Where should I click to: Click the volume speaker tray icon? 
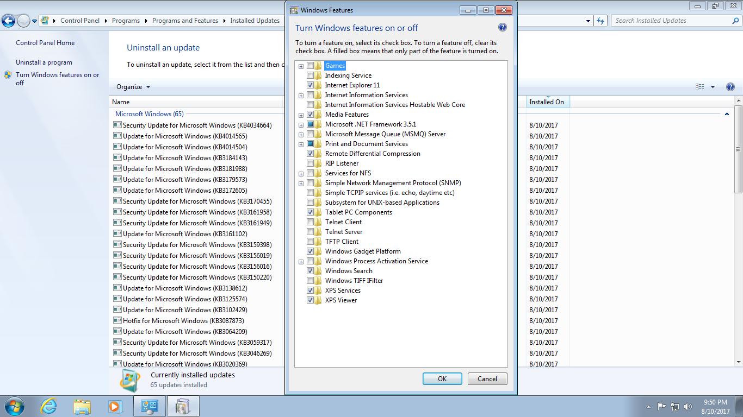click(688, 406)
